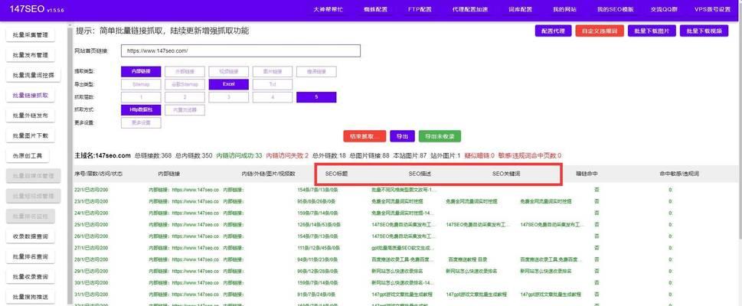
Task: Click the 批量下载图片 button
Action: click(x=652, y=31)
